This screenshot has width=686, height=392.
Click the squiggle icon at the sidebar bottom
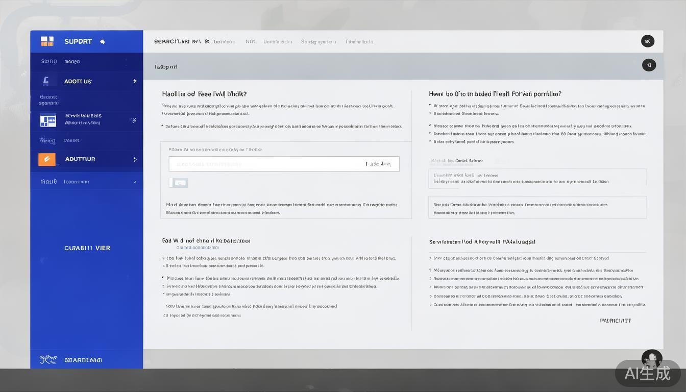48,360
